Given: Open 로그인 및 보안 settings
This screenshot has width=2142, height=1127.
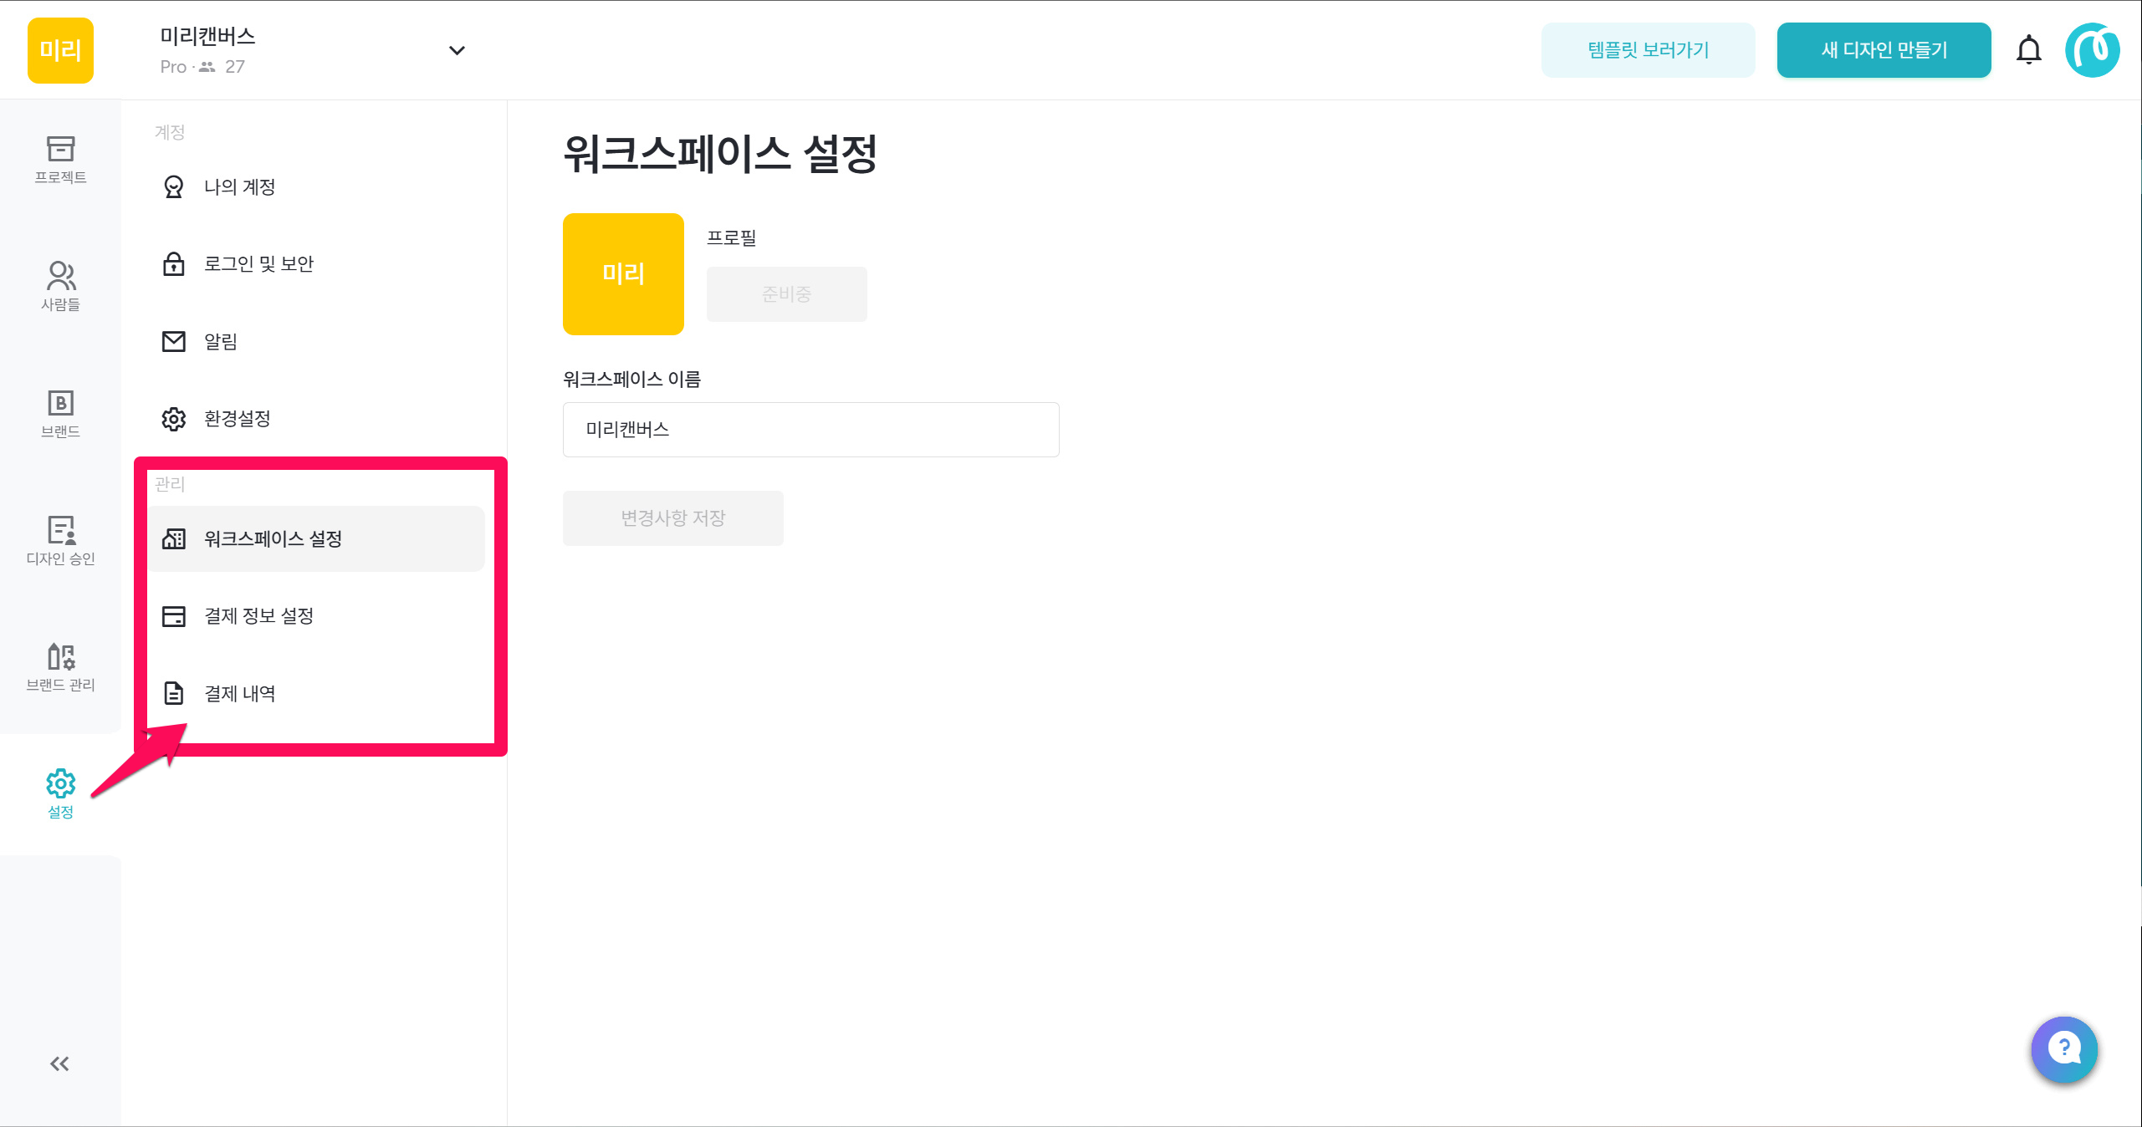Looking at the screenshot, I should click(258, 264).
